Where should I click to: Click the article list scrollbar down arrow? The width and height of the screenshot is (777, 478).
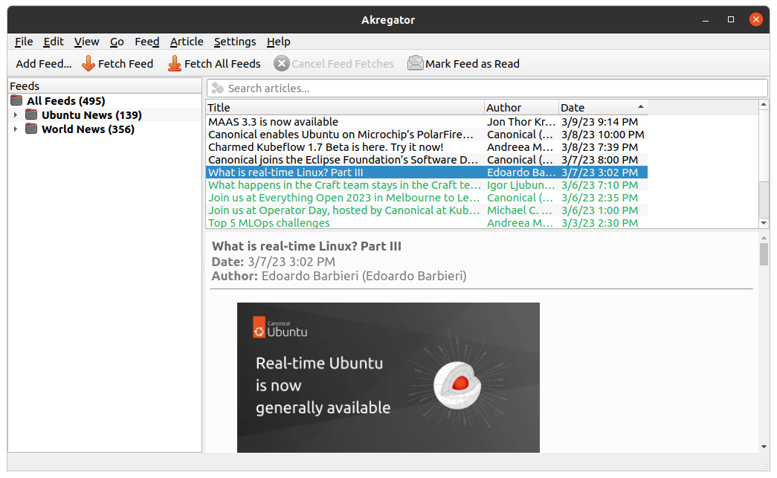point(764,223)
